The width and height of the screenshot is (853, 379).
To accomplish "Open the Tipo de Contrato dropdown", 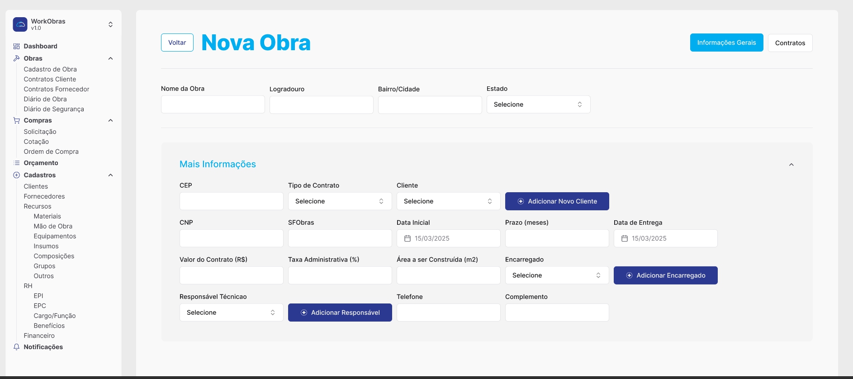I will point(340,201).
